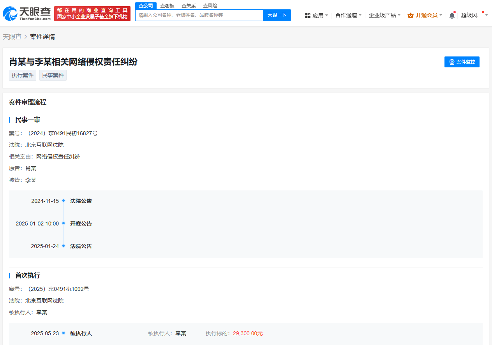Click the 2024-11-15 法院公告 timeline dot

(63, 201)
